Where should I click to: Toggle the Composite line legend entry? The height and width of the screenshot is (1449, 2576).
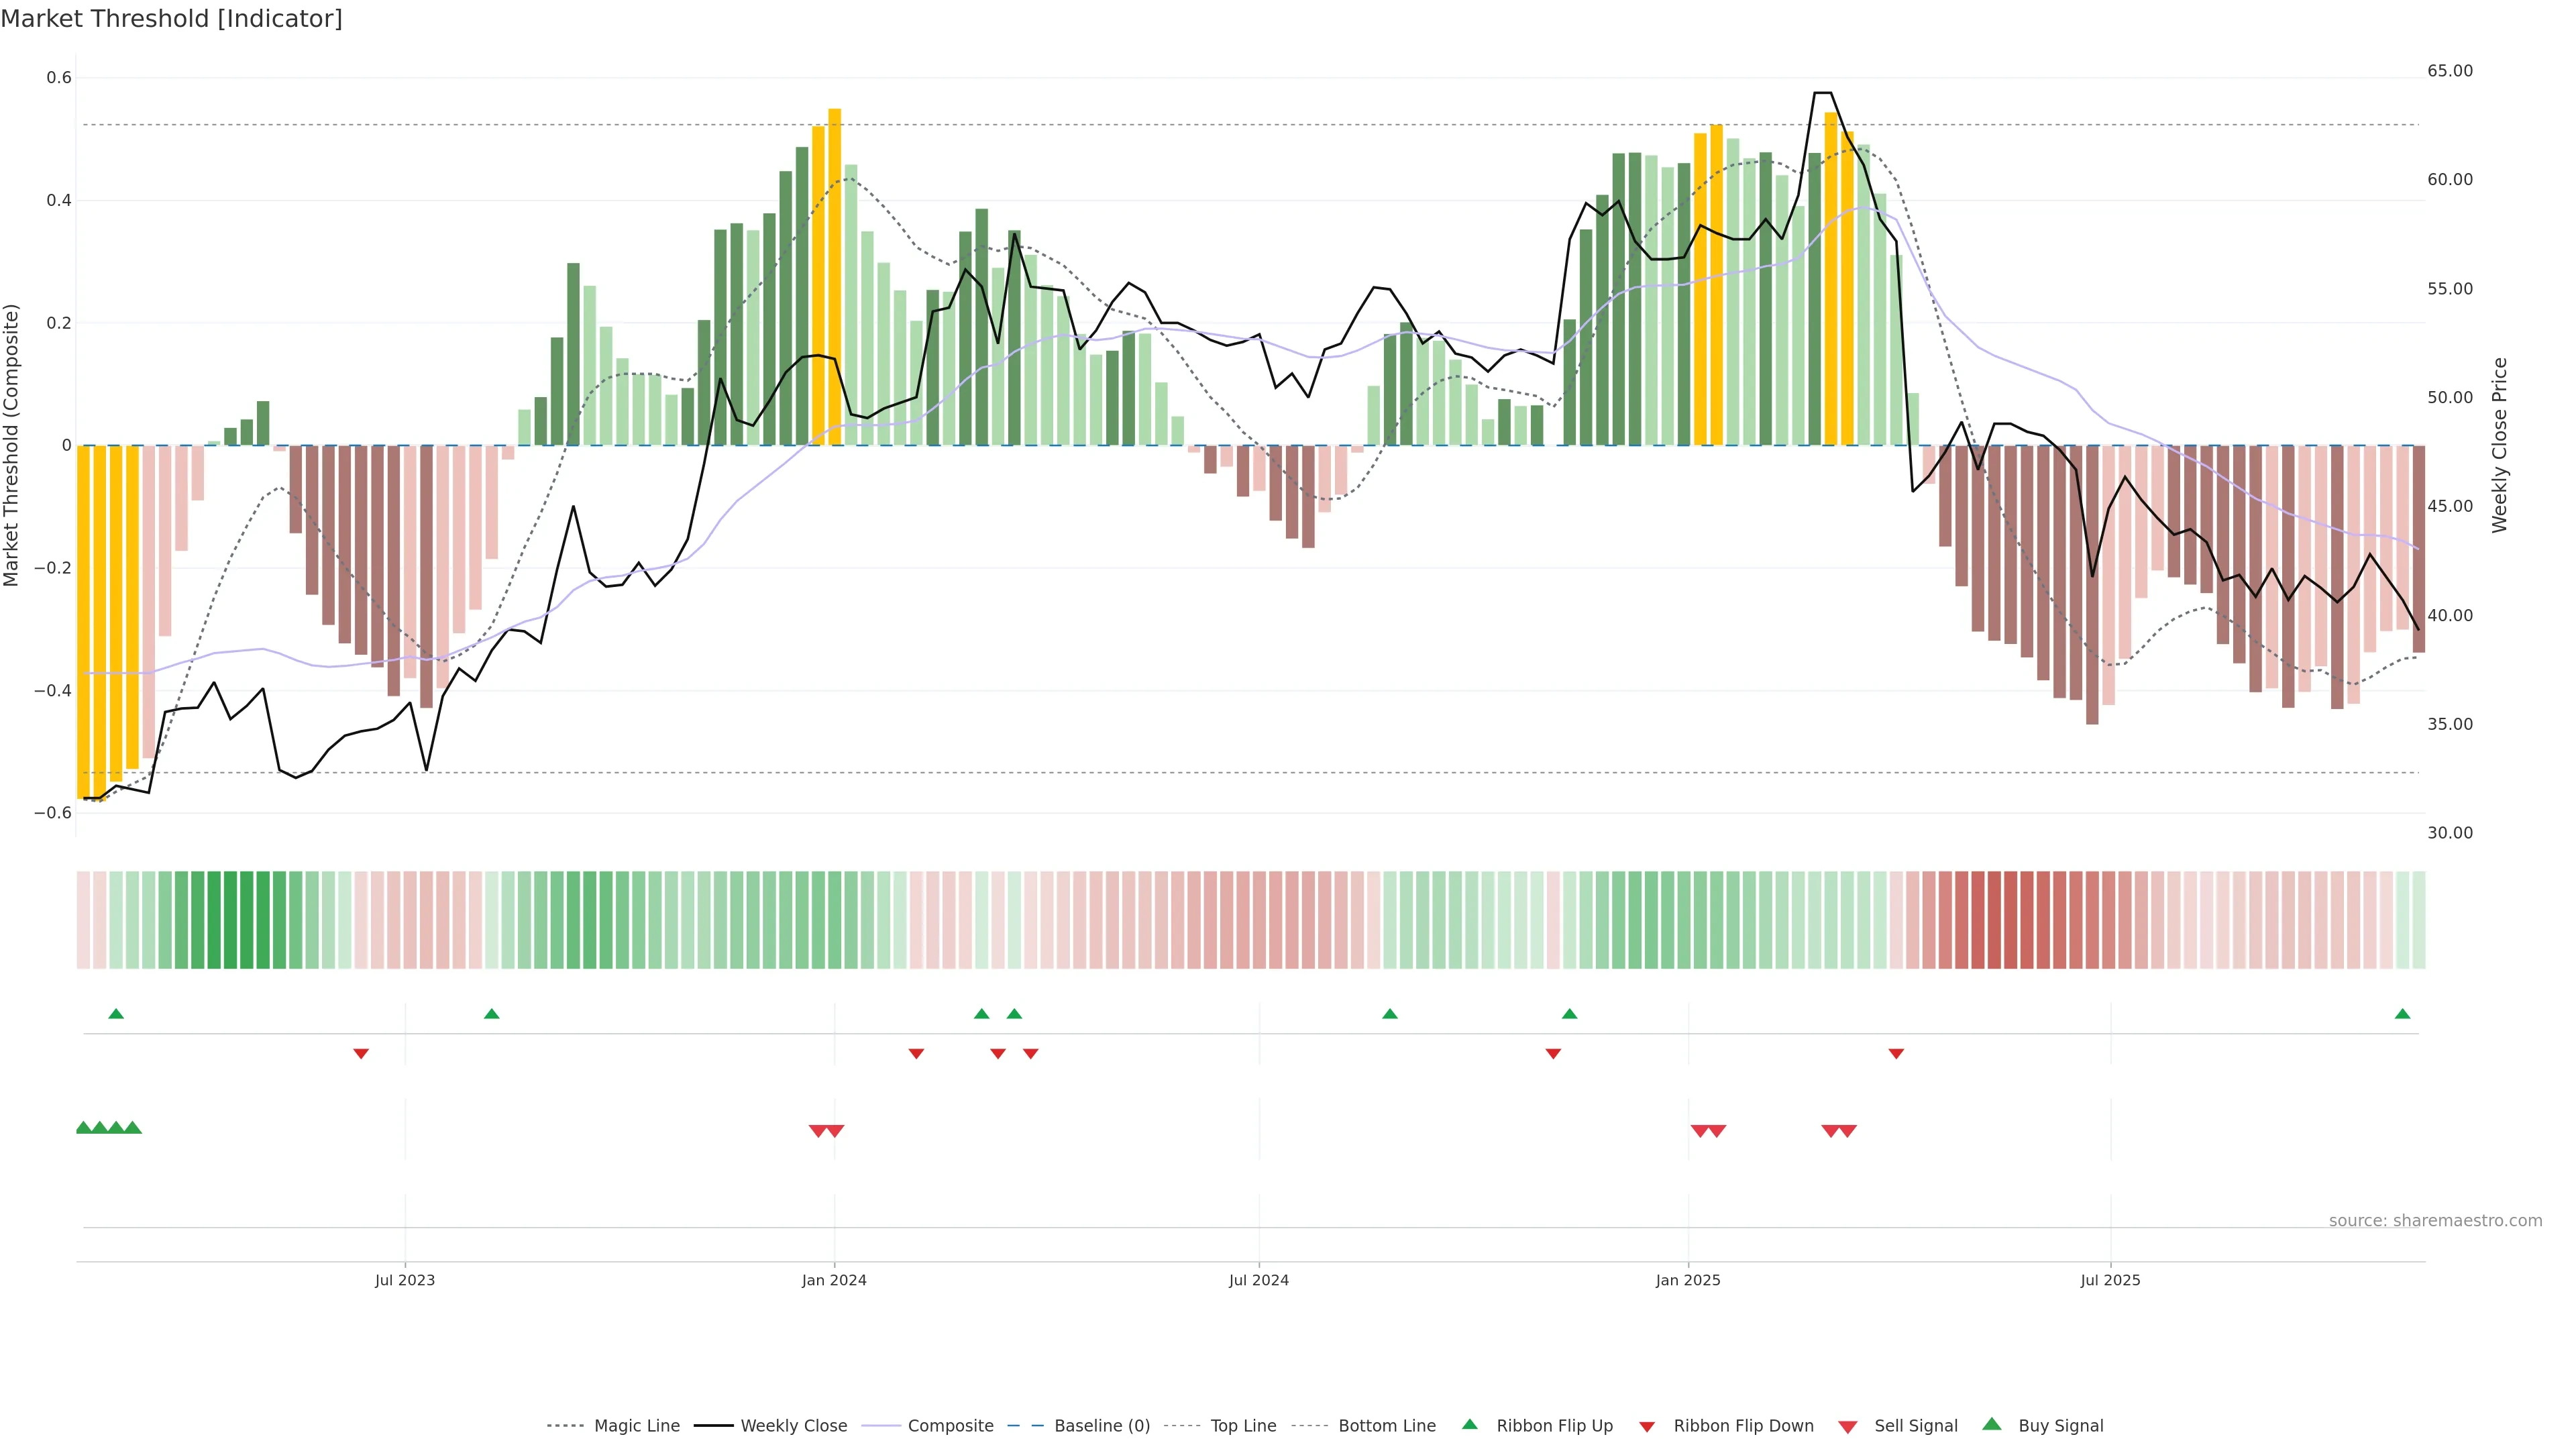tap(950, 1426)
